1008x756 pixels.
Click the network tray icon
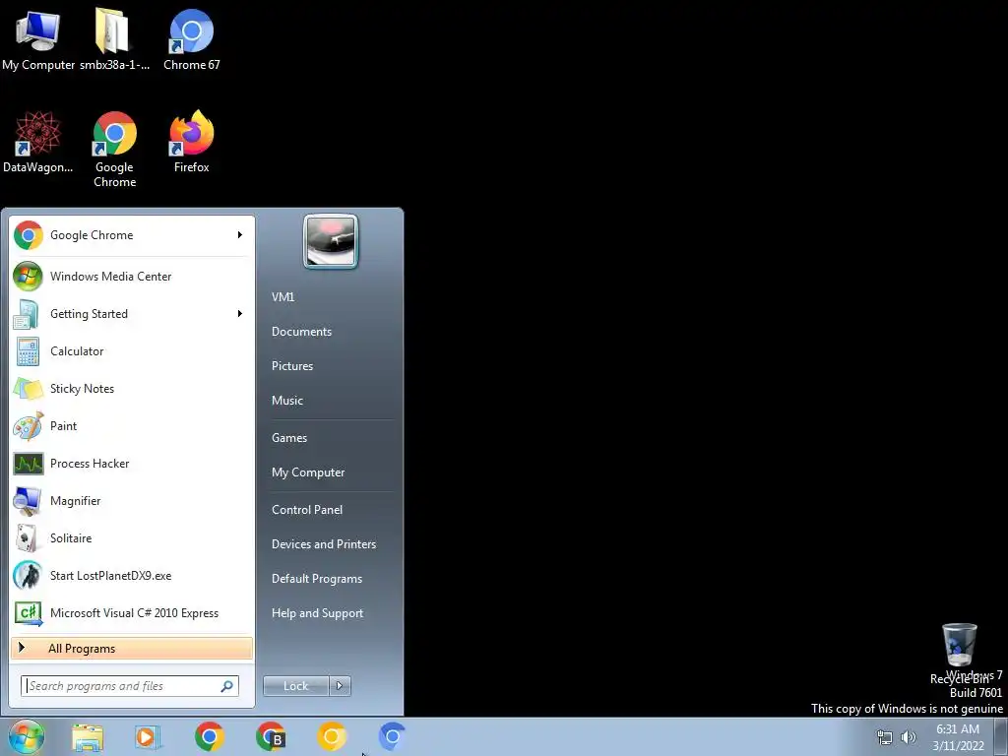(x=885, y=737)
